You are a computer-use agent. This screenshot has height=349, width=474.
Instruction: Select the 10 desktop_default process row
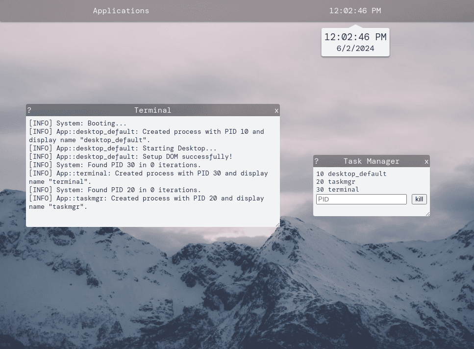(x=351, y=174)
